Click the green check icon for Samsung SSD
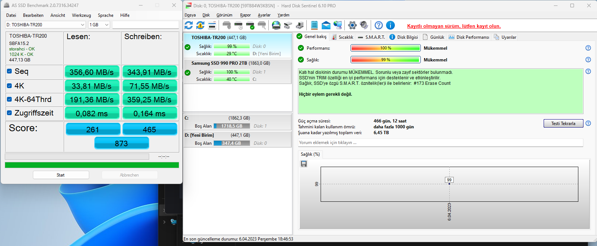This screenshot has width=597, height=246. click(x=188, y=73)
